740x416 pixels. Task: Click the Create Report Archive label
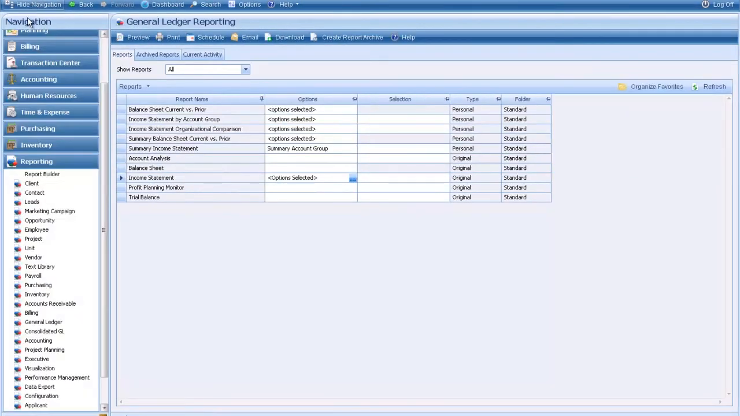(x=353, y=37)
